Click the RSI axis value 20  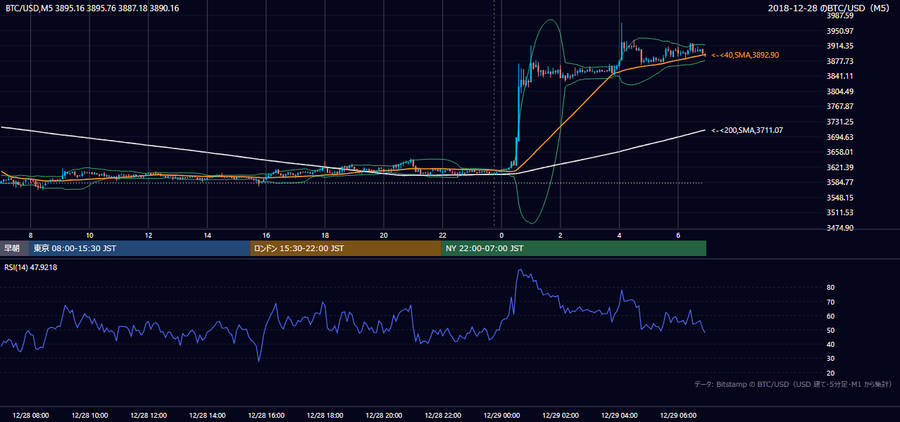(x=830, y=373)
